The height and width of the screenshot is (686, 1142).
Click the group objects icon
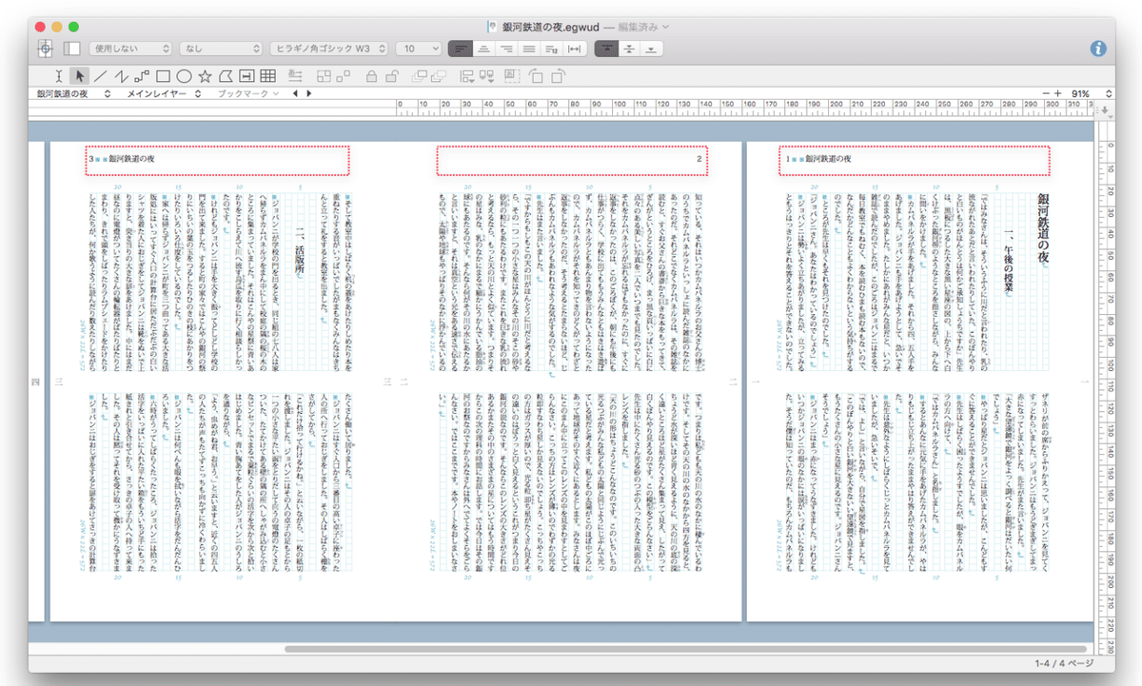[x=324, y=75]
